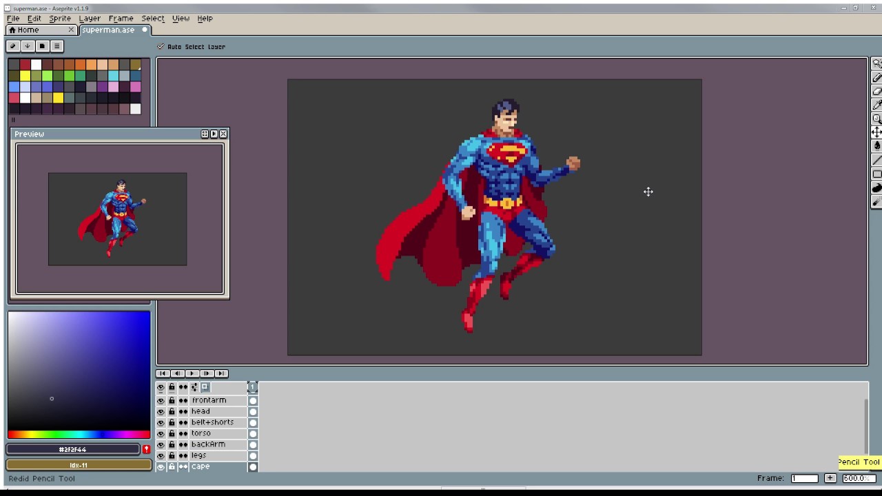The image size is (882, 496).
Task: Open the Help menu
Action: (205, 19)
